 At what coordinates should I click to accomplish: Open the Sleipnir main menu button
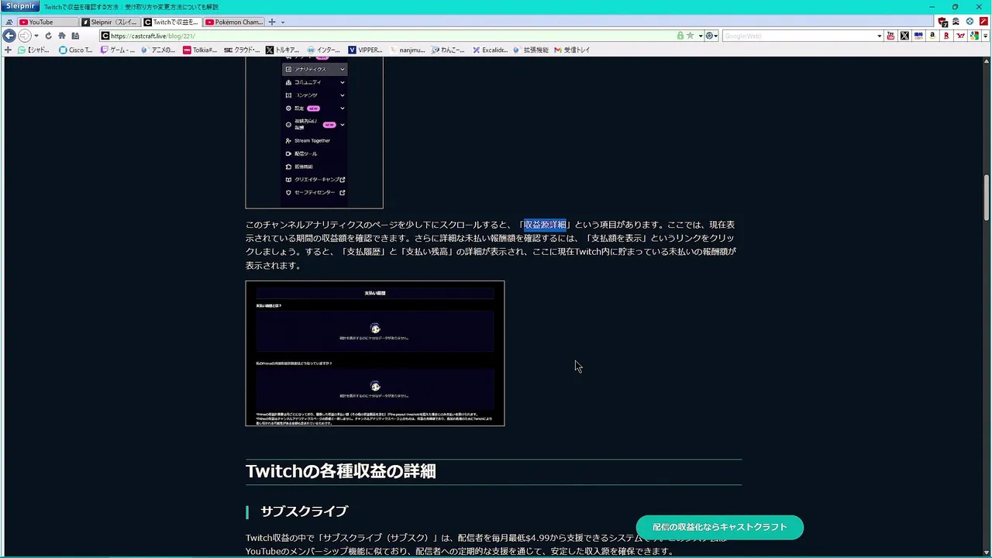pyautogui.click(x=21, y=6)
